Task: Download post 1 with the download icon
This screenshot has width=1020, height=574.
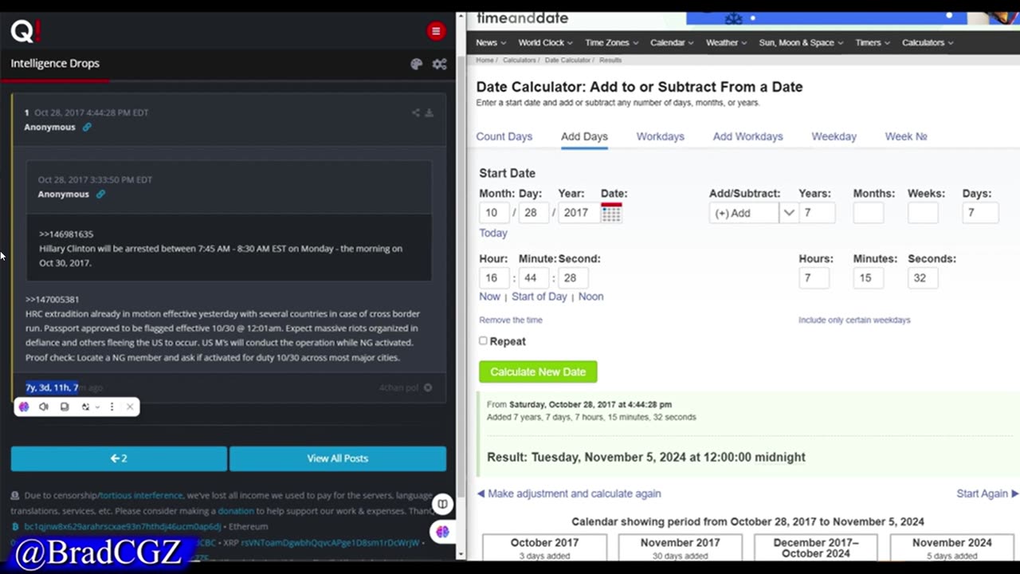Action: pos(429,112)
